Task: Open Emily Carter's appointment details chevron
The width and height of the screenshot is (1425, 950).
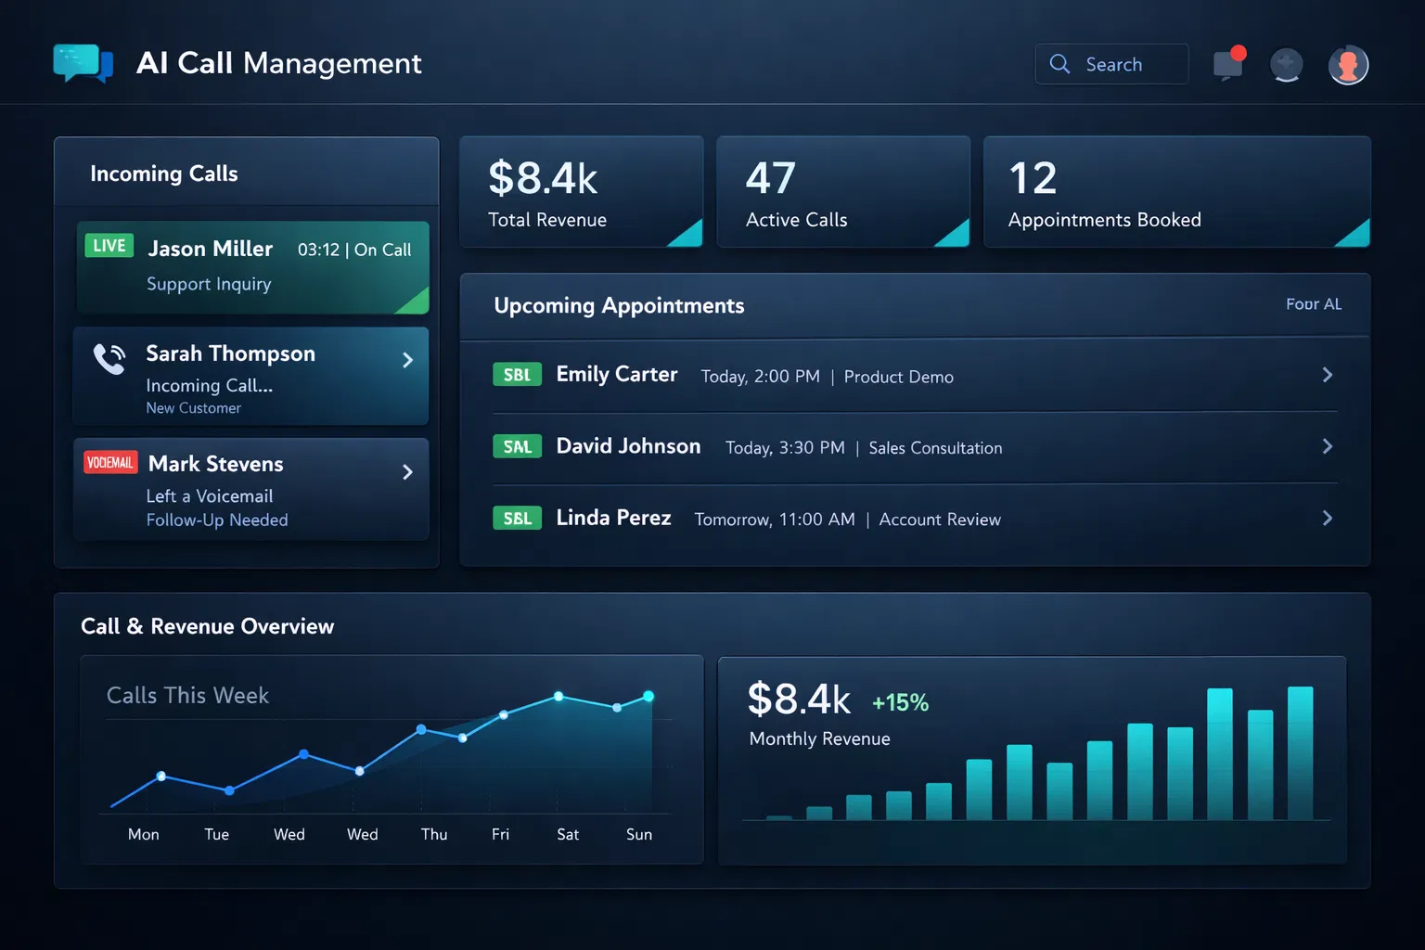Action: tap(1328, 375)
